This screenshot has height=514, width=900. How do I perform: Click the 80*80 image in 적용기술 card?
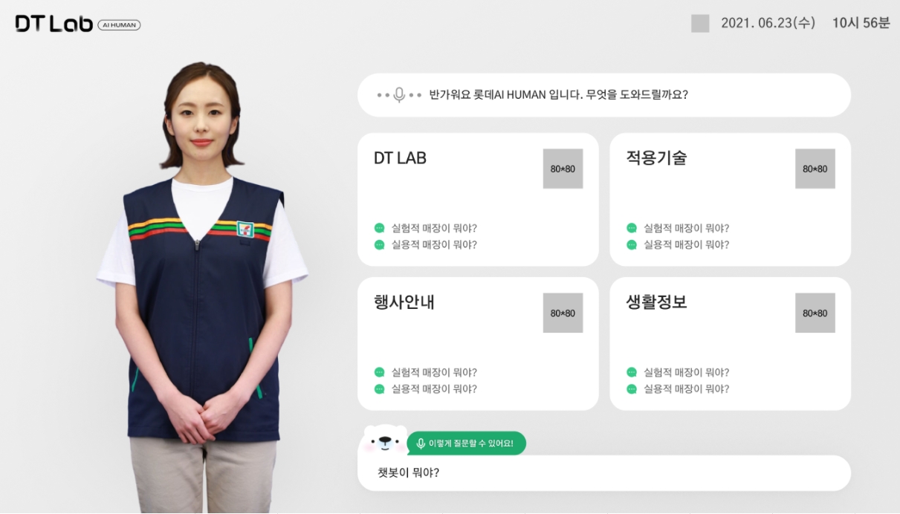(x=815, y=169)
